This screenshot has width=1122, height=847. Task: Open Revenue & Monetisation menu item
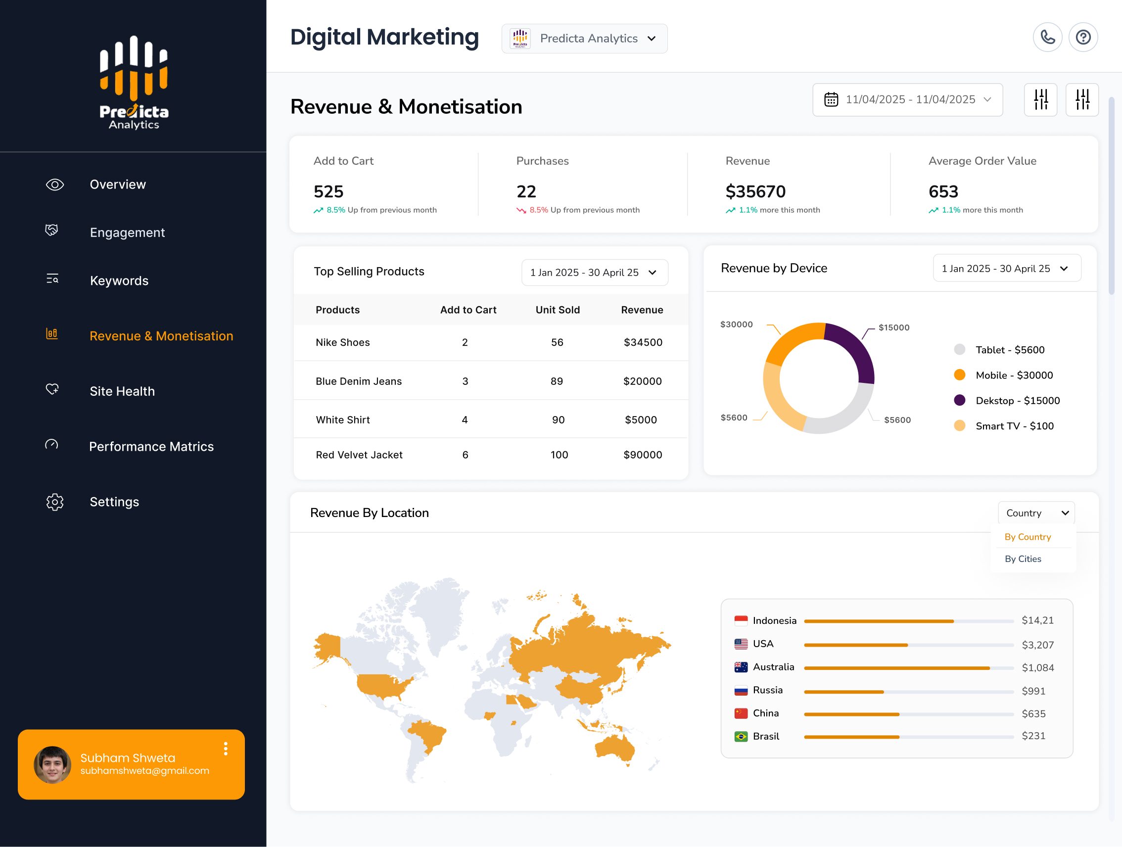point(161,336)
